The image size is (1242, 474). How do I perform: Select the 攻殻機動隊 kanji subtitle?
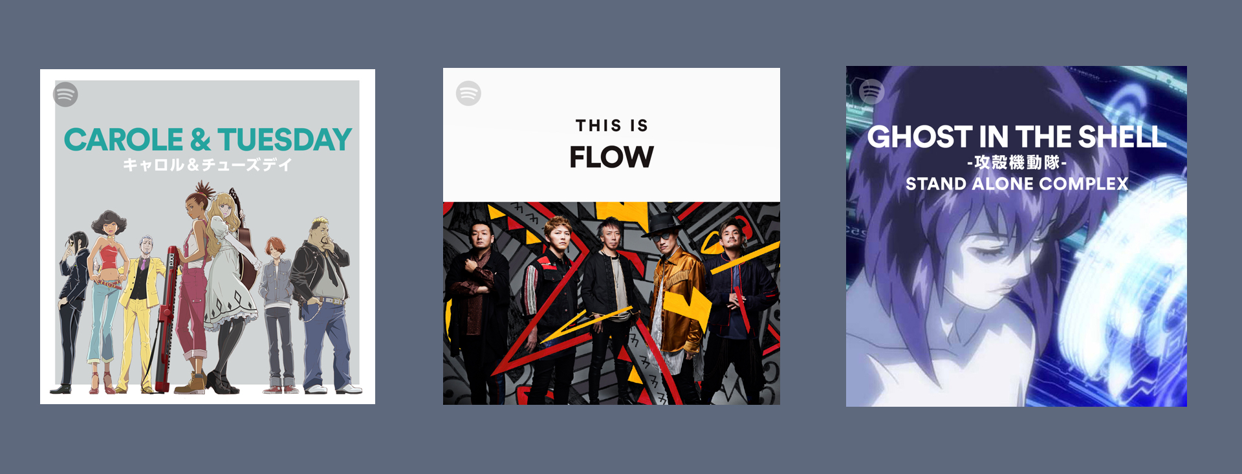[1017, 162]
